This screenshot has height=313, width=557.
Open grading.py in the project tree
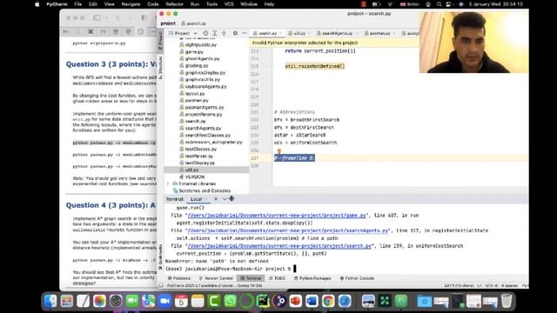coord(197,66)
